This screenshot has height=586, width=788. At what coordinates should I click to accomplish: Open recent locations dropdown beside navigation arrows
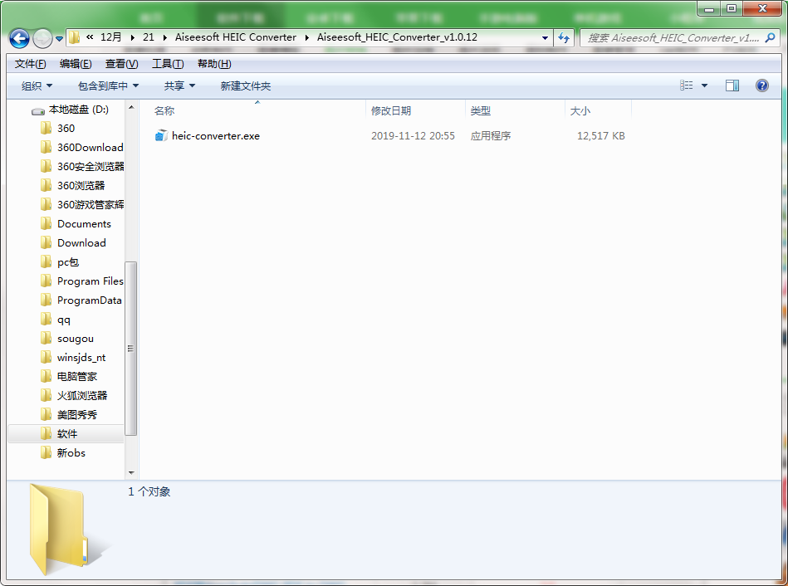(59, 39)
